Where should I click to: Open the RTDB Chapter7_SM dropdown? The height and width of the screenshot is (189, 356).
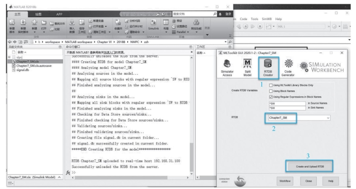pyautogui.click(x=328, y=118)
